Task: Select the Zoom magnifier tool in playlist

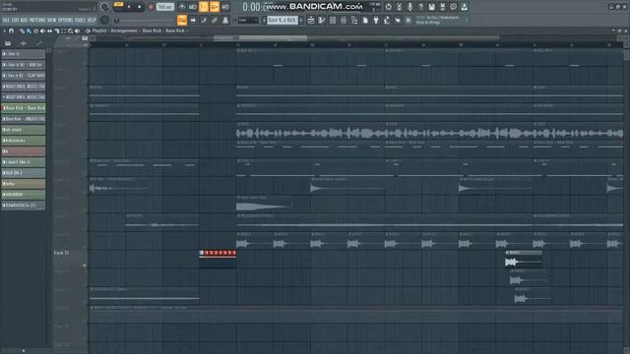Action: click(70, 30)
